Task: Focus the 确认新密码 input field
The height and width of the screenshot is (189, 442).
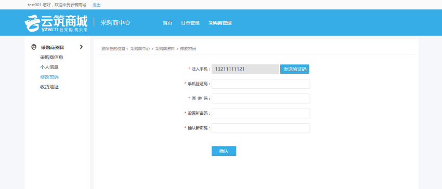Action: tap(261, 128)
